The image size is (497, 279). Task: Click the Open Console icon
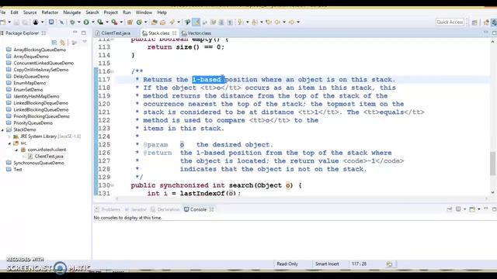tap(472, 209)
